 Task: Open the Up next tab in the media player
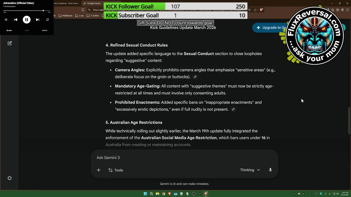[x=9, y=30]
